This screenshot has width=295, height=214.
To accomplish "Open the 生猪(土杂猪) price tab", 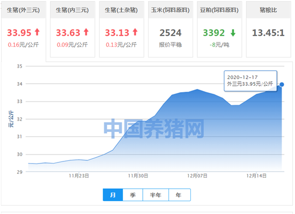I will tap(122, 29).
